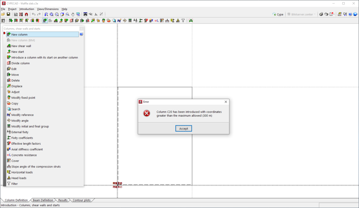Screen dimensions: 359x208
Task: Close the Error dialog with X
Action: 226,102
